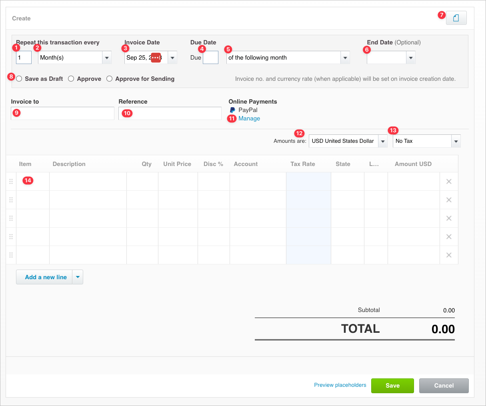Open the 'of the following month' dropdown
Image resolution: width=486 pixels, height=406 pixels.
pos(344,57)
